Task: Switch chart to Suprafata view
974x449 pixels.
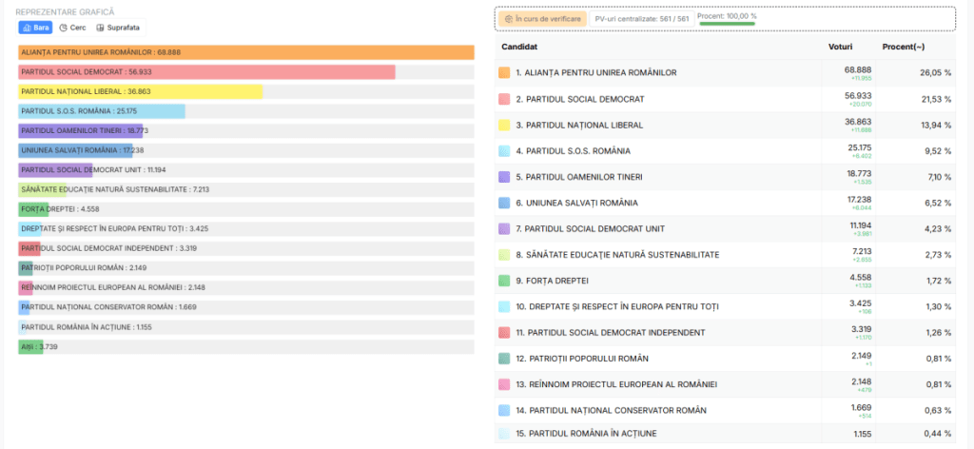Action: (118, 28)
